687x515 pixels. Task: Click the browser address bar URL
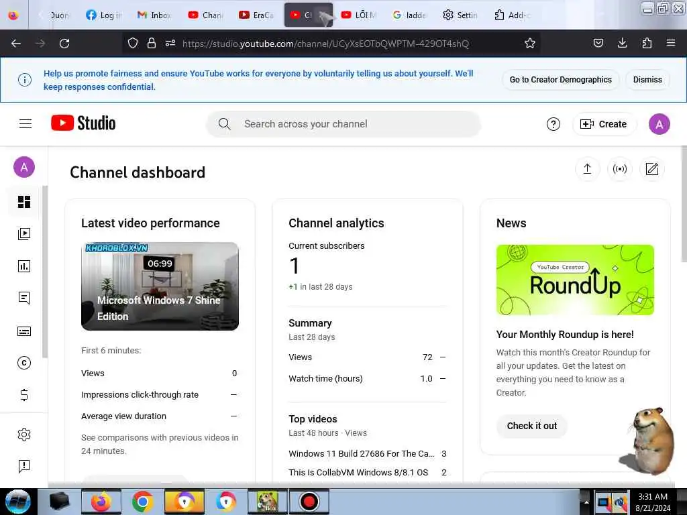point(325,44)
